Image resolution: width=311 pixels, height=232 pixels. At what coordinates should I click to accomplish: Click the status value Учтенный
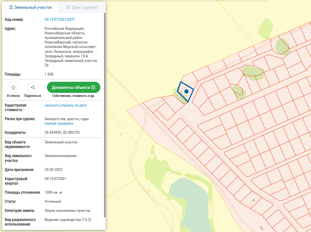(53, 202)
